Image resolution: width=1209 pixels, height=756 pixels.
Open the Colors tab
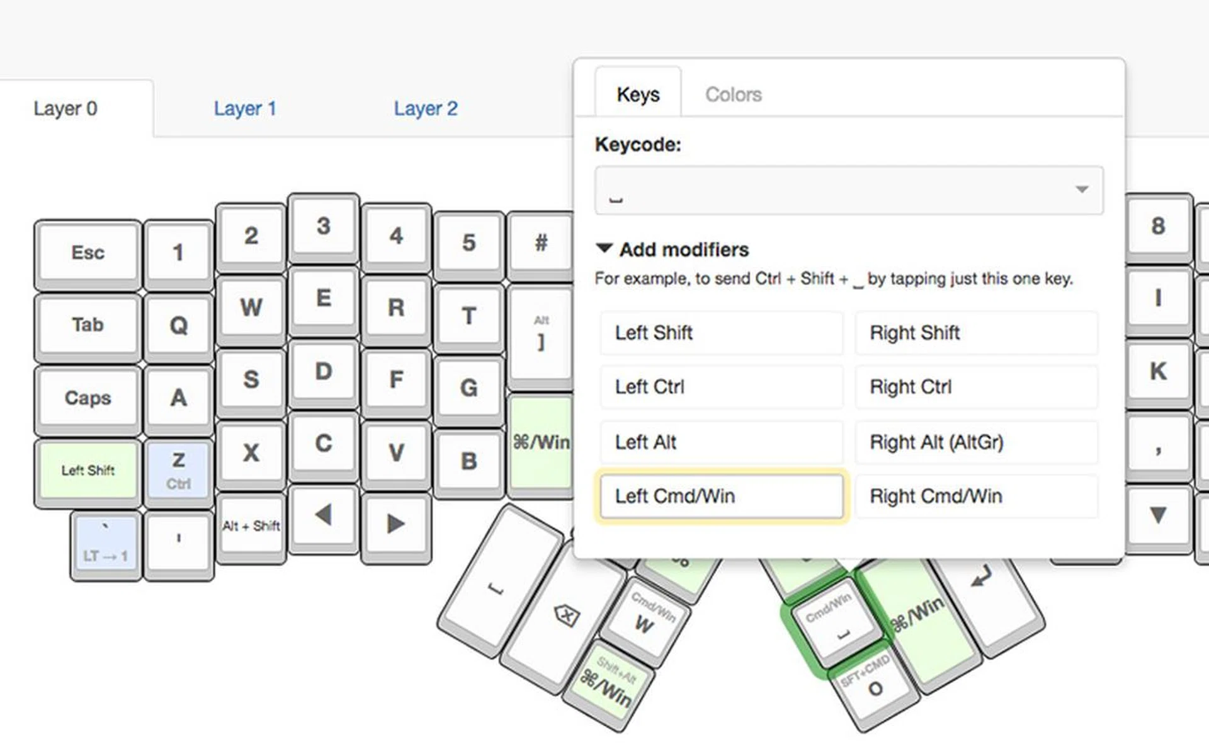pyautogui.click(x=733, y=94)
